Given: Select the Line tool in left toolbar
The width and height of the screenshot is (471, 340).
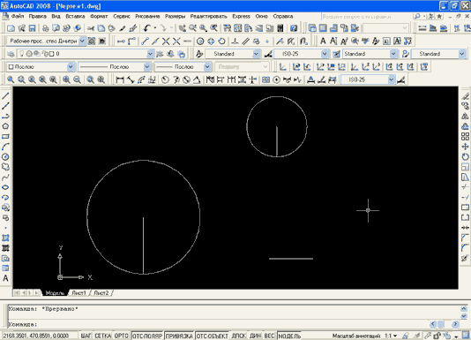Looking at the screenshot, I should [5, 96].
